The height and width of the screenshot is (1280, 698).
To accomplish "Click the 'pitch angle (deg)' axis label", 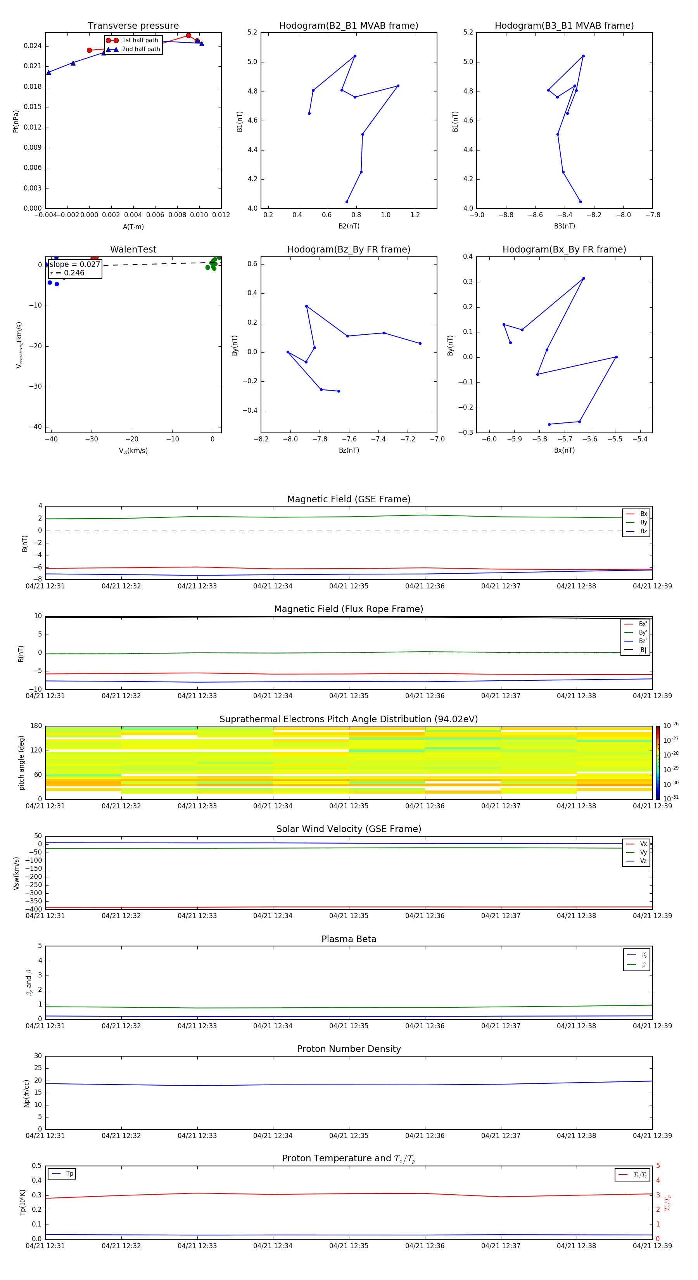I will pyautogui.click(x=21, y=763).
